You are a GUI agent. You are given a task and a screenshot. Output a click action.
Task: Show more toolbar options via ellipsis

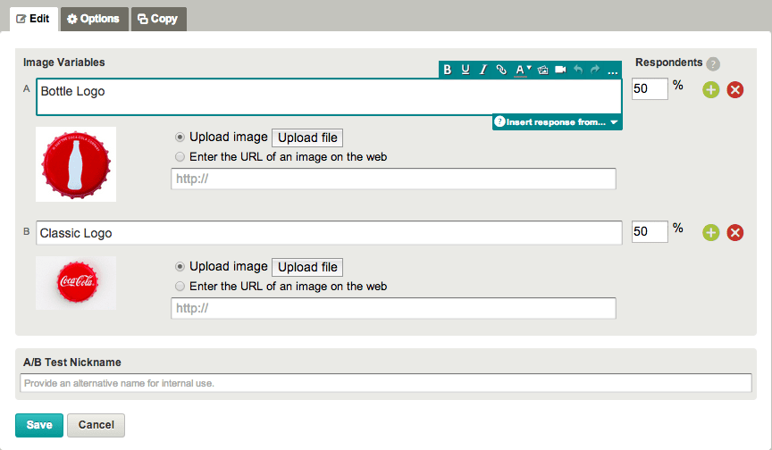612,70
